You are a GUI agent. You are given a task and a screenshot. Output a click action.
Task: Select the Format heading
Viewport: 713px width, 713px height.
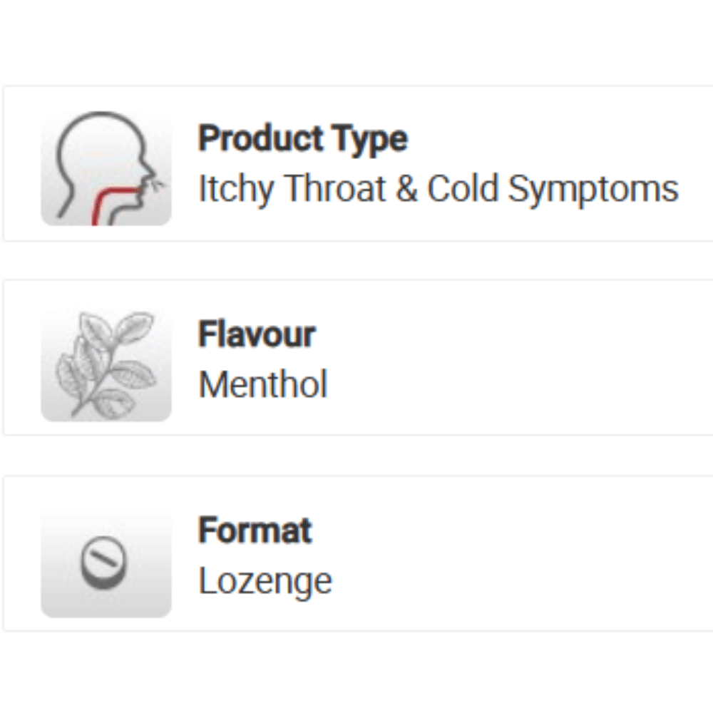tap(255, 530)
